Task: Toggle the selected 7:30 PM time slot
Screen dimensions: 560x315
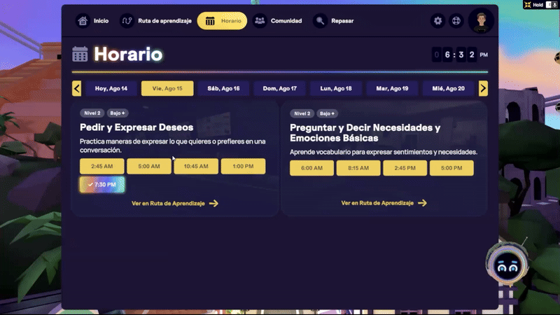Action: (102, 185)
